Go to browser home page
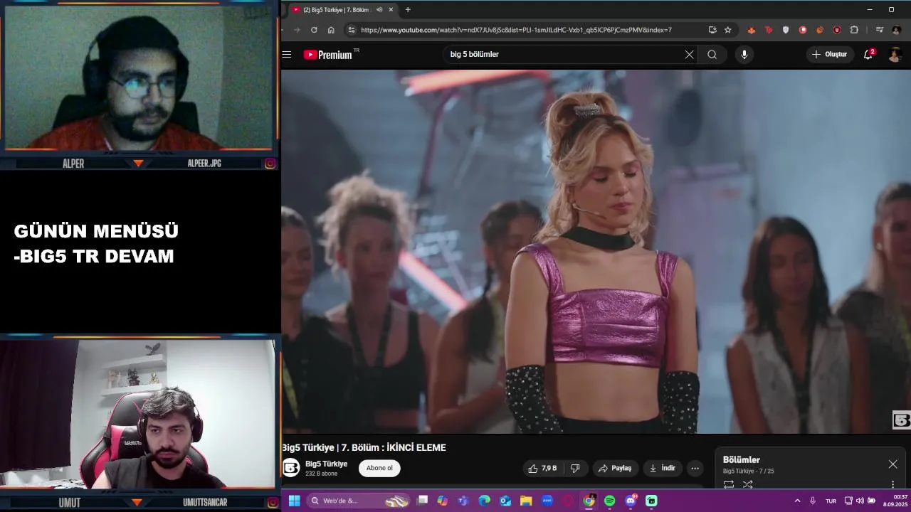 (331, 30)
